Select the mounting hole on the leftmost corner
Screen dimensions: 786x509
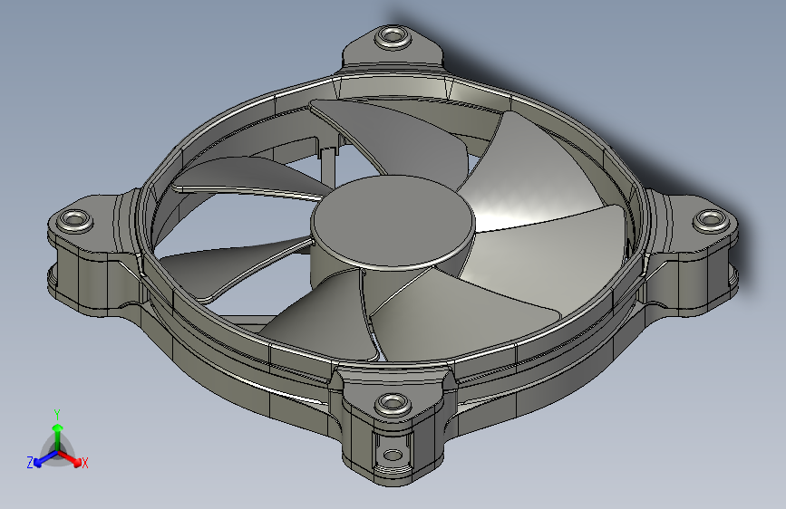click(x=74, y=220)
